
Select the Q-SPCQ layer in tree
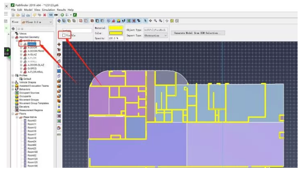32,68
